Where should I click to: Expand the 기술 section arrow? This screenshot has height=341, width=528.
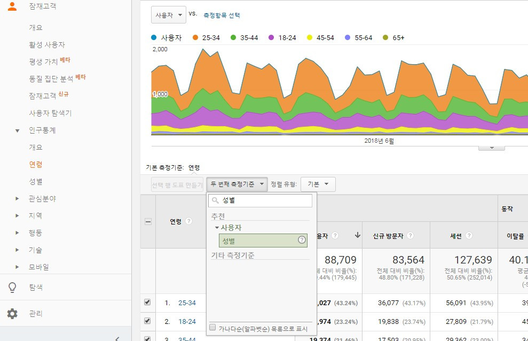17,250
